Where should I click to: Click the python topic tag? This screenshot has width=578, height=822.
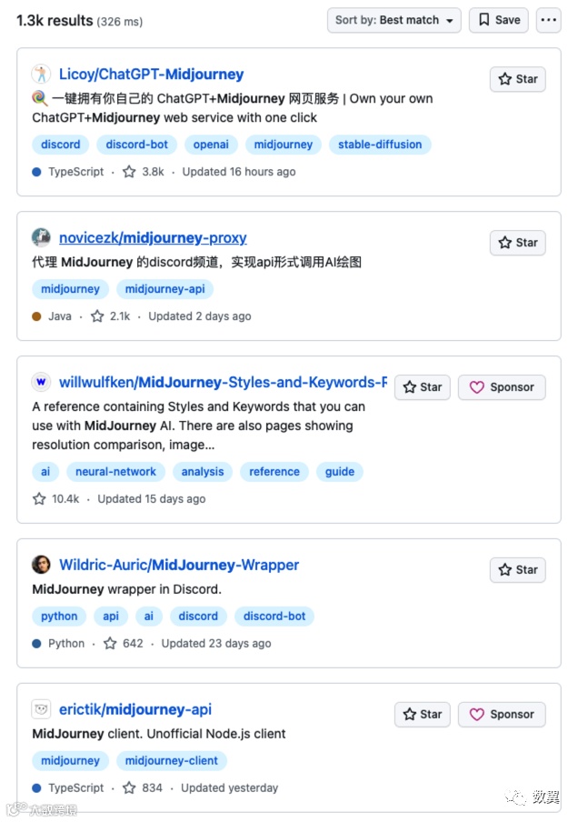(59, 616)
